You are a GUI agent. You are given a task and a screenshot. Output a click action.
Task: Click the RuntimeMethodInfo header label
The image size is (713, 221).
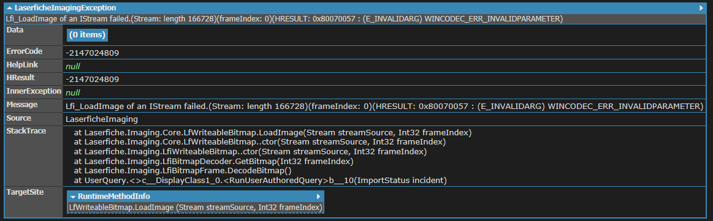coord(114,197)
